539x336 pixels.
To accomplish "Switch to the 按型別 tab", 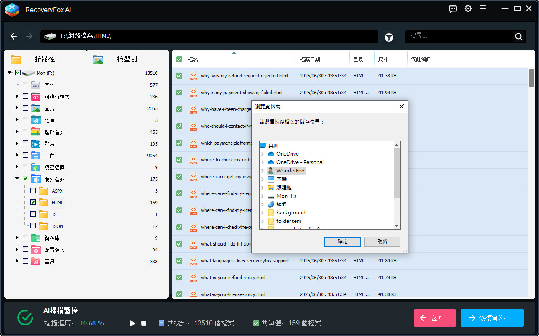I will [126, 59].
